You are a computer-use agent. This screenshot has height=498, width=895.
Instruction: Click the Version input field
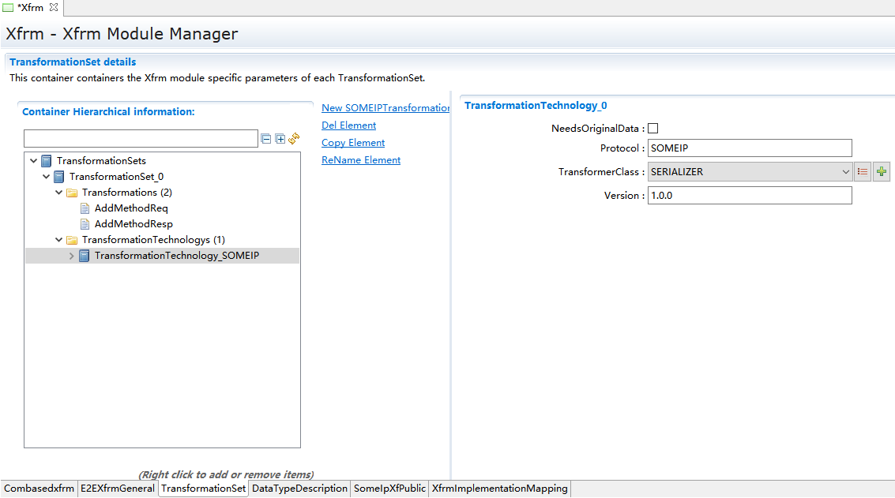749,196
